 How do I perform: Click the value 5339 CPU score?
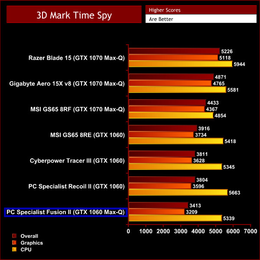[229, 218]
